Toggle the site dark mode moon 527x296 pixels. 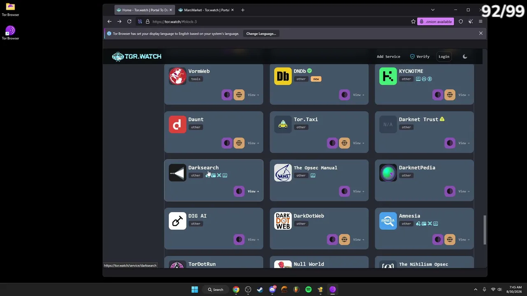465,57
